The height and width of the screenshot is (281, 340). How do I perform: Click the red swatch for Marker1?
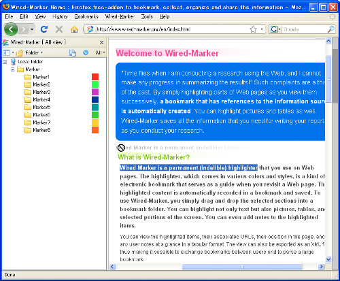(95, 77)
